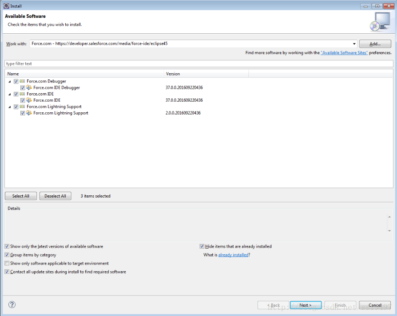Toggle Contact all update sites checkbox

pyautogui.click(x=7, y=272)
